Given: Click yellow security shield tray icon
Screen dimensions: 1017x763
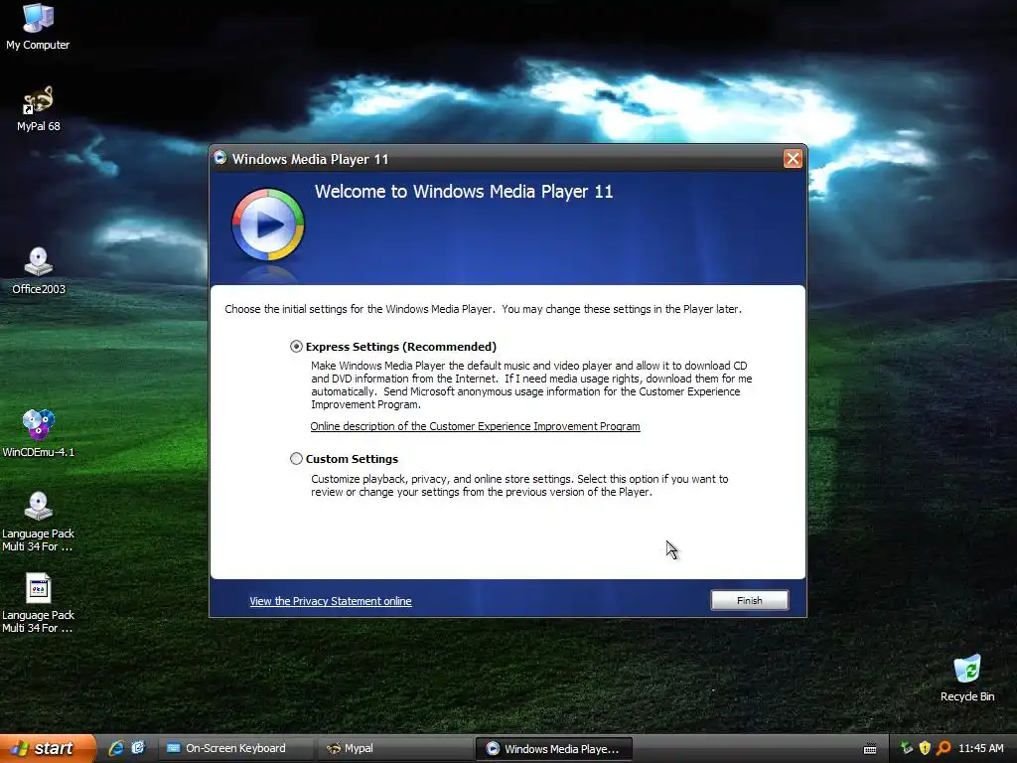Looking at the screenshot, I should tap(925, 748).
